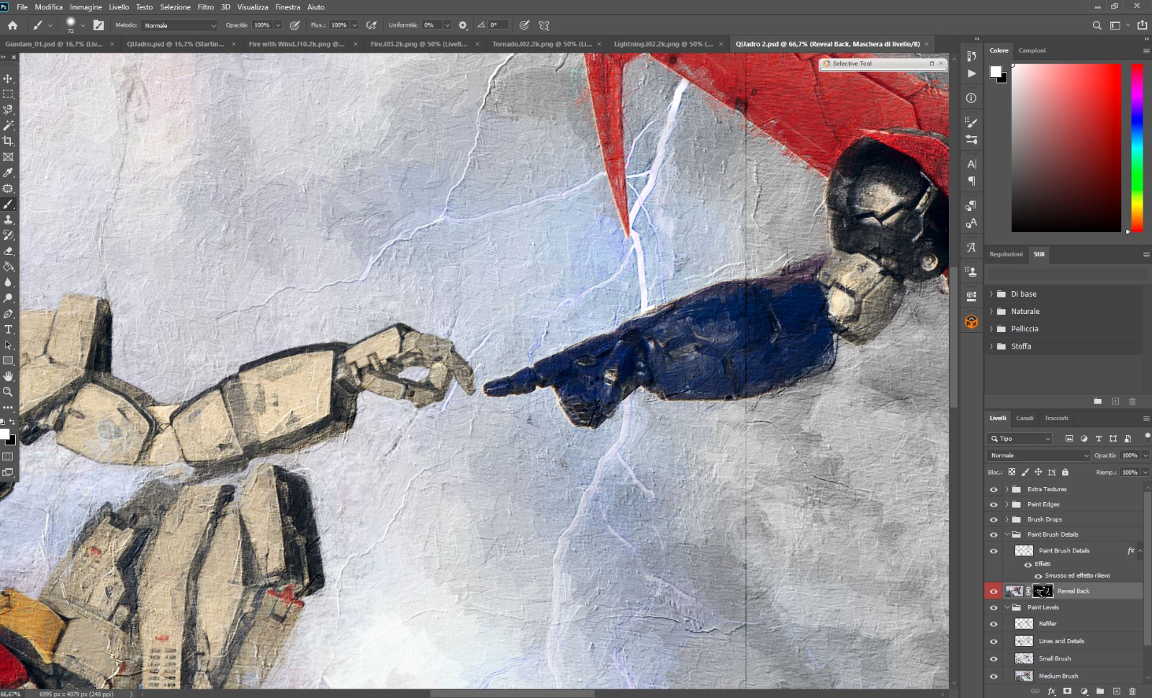Image resolution: width=1152 pixels, height=698 pixels.
Task: Click the hue spectrum slider
Action: point(1137,148)
